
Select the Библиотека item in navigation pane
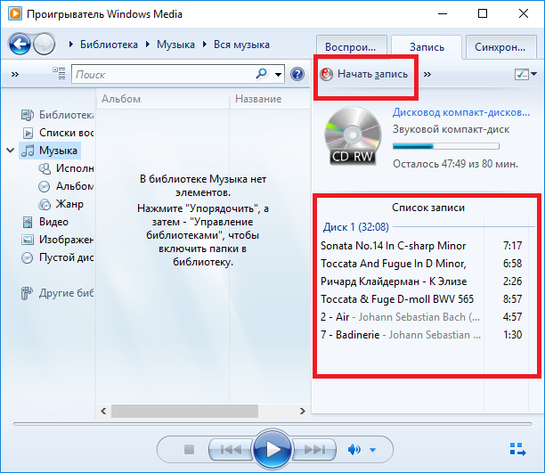pyautogui.click(x=57, y=114)
